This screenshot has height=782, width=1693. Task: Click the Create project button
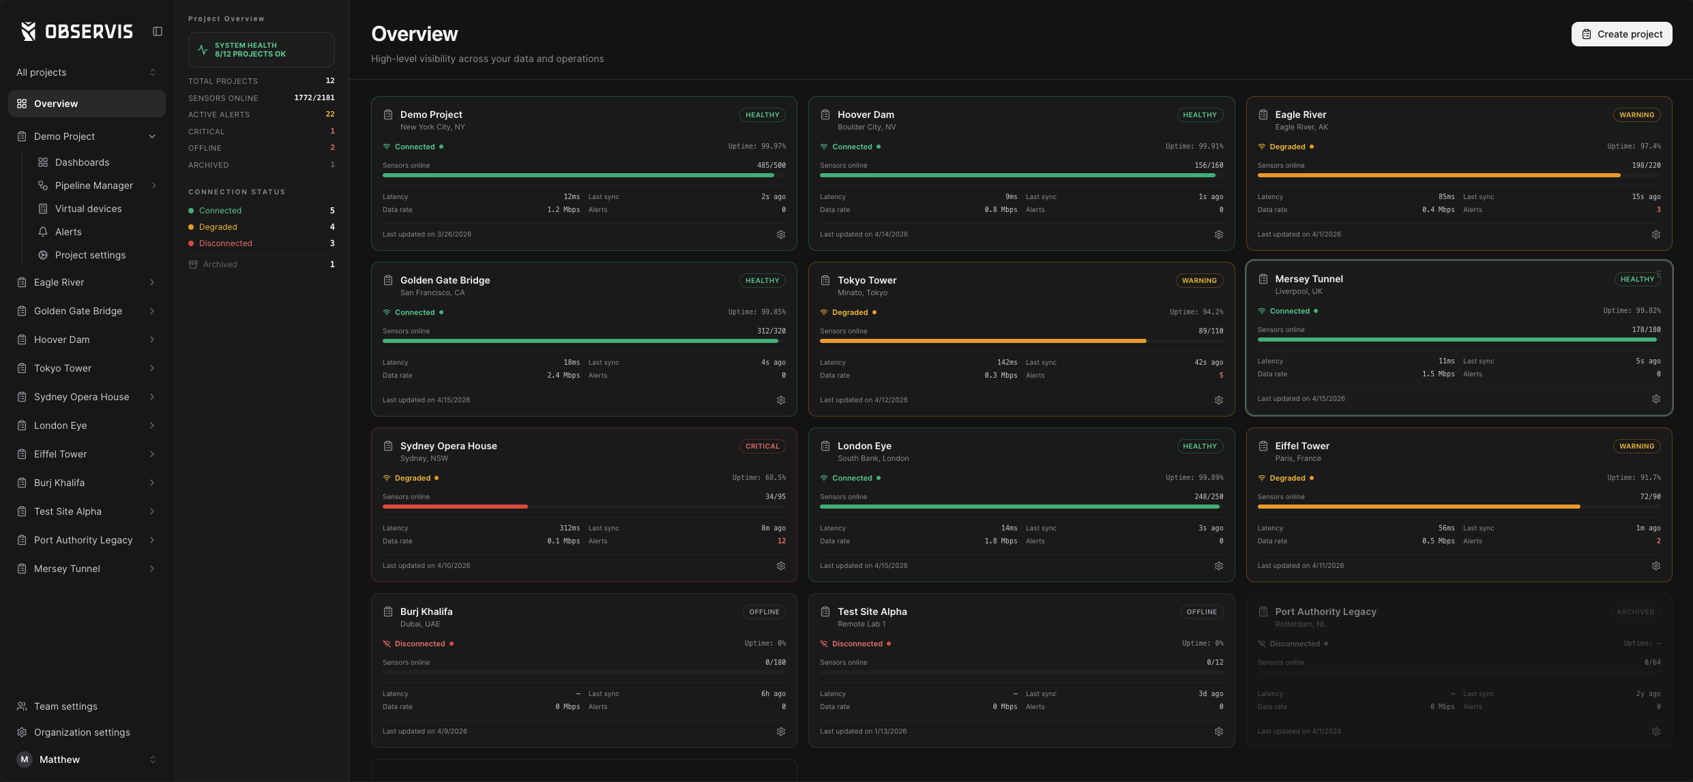[x=1621, y=34]
